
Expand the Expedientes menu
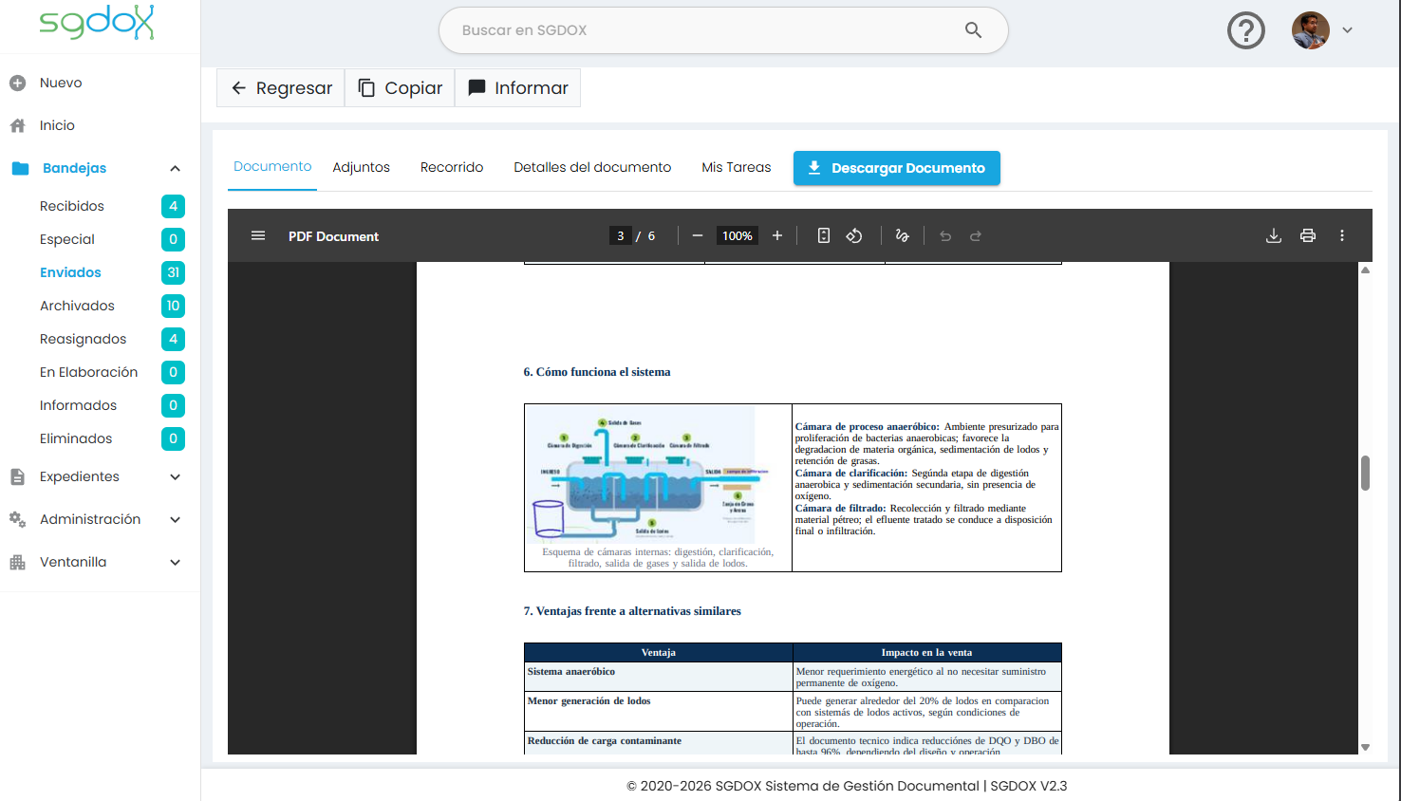coord(175,476)
